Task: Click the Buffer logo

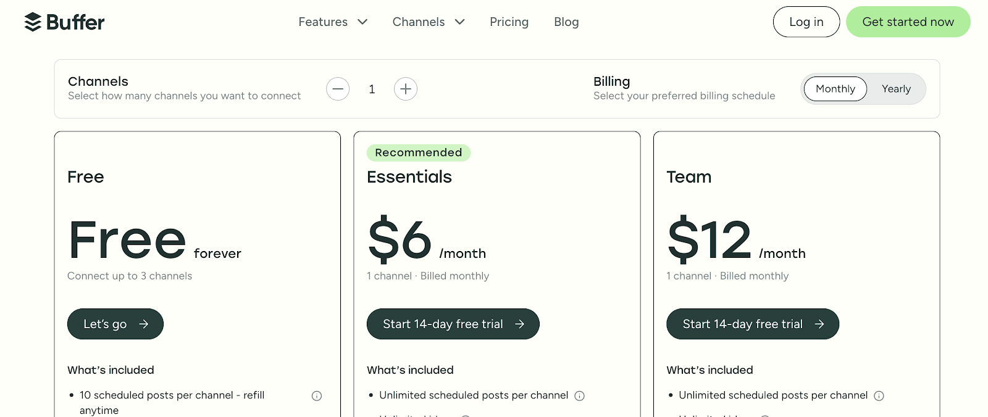Action: point(64,22)
